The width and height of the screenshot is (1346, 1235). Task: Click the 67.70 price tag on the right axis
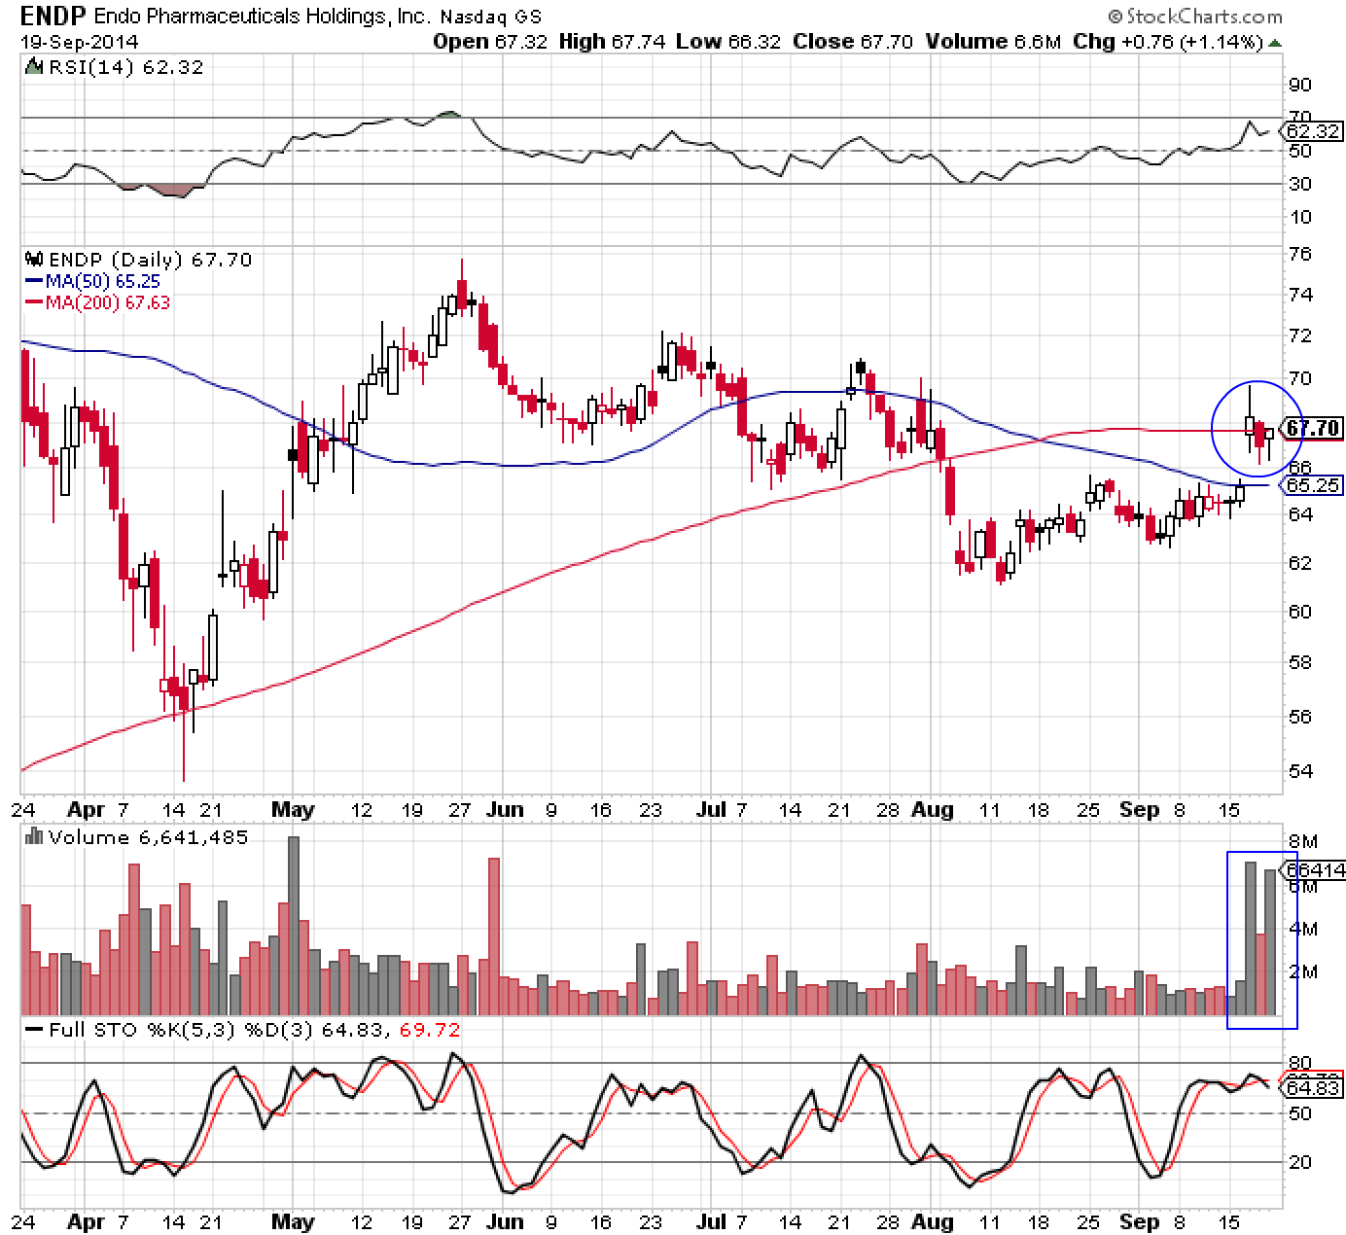click(x=1313, y=428)
